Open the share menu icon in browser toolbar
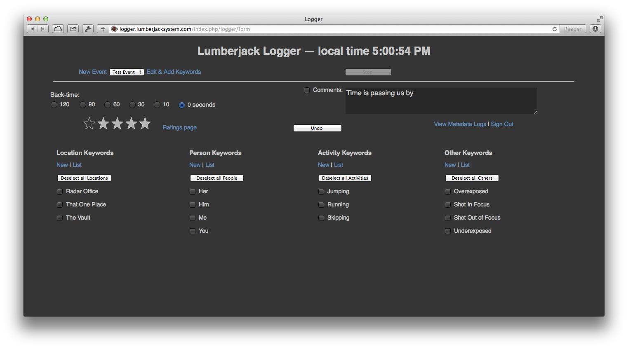This screenshot has height=349, width=628. 73,29
